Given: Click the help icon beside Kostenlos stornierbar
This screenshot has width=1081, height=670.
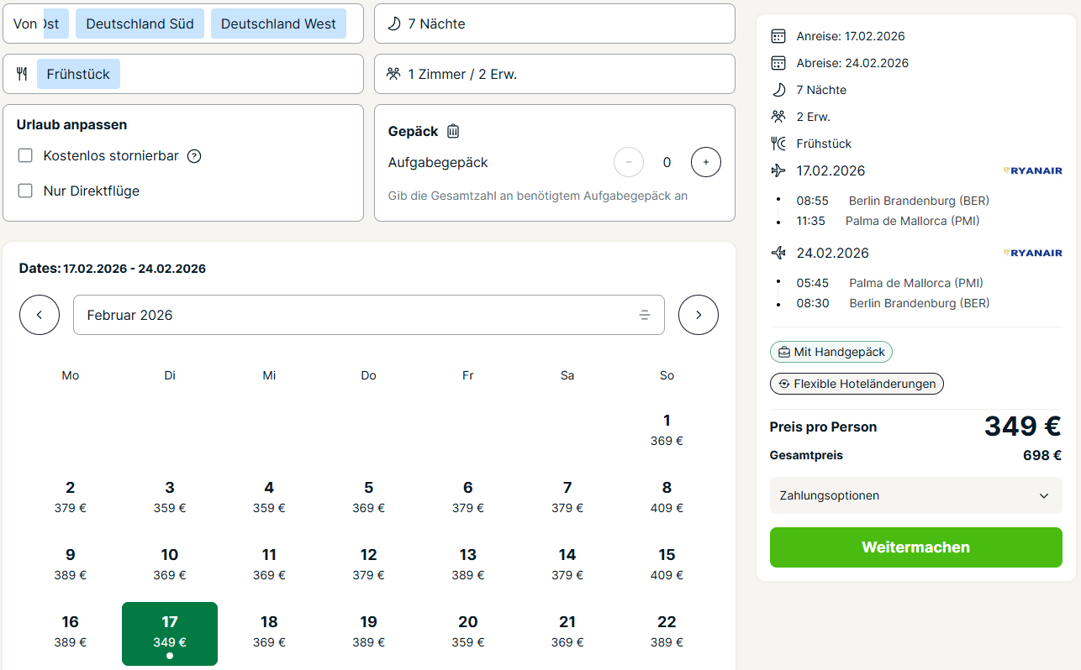Looking at the screenshot, I should pos(194,156).
